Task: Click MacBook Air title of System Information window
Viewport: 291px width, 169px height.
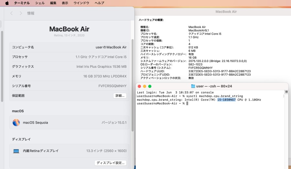Action: [x=226, y=12]
